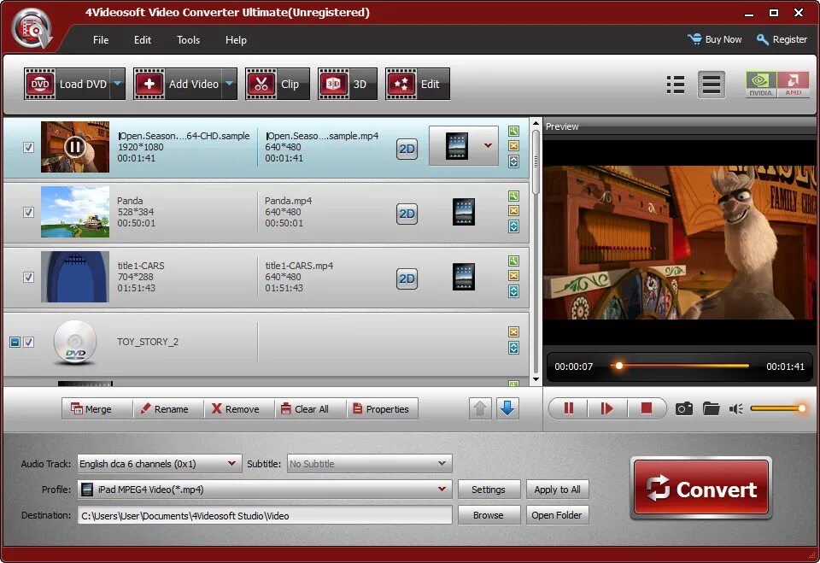Image resolution: width=820 pixels, height=563 pixels.
Task: Click the blue move icon on Panda row
Action: (513, 226)
